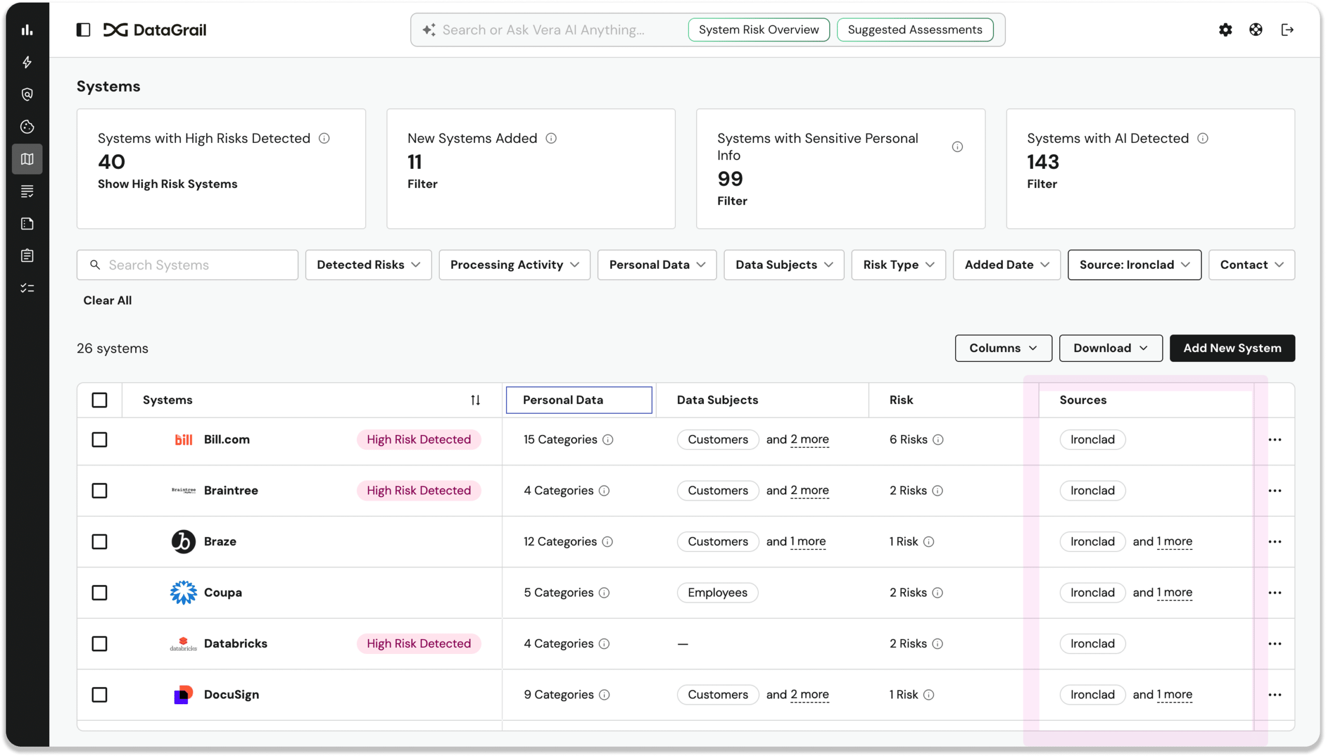Click System Risk Overview suggestion

(758, 30)
